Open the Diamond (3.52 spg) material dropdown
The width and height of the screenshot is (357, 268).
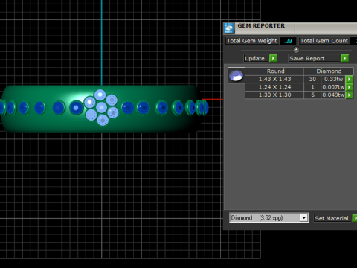pos(304,218)
